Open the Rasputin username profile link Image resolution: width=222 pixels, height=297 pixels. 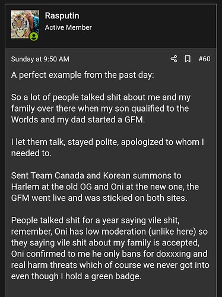coord(62,15)
